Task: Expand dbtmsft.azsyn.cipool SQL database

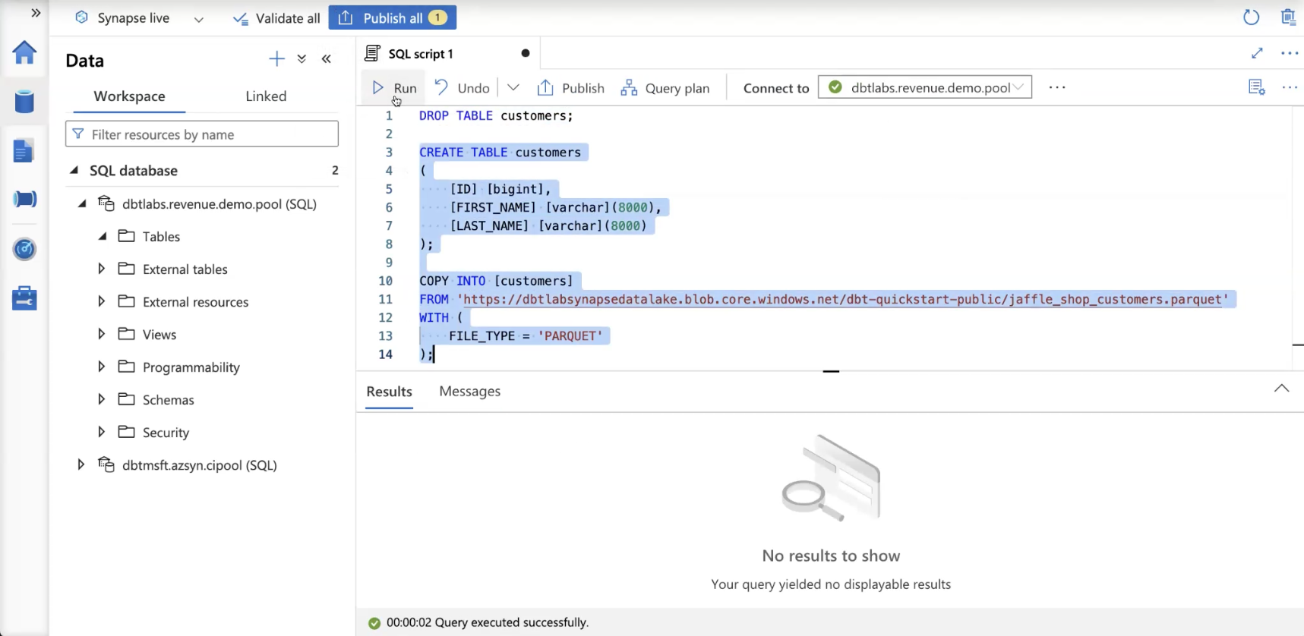Action: [x=81, y=464]
